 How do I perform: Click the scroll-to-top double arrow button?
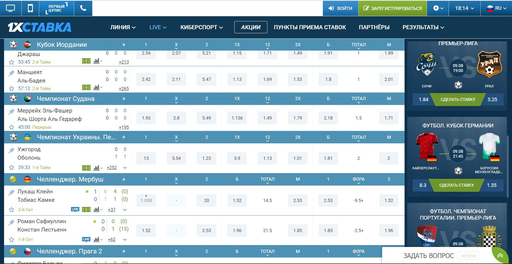(x=500, y=256)
